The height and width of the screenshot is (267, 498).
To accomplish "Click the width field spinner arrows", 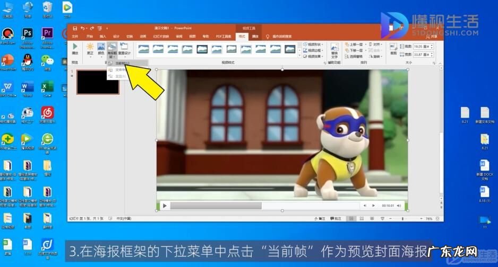I will (432, 55).
